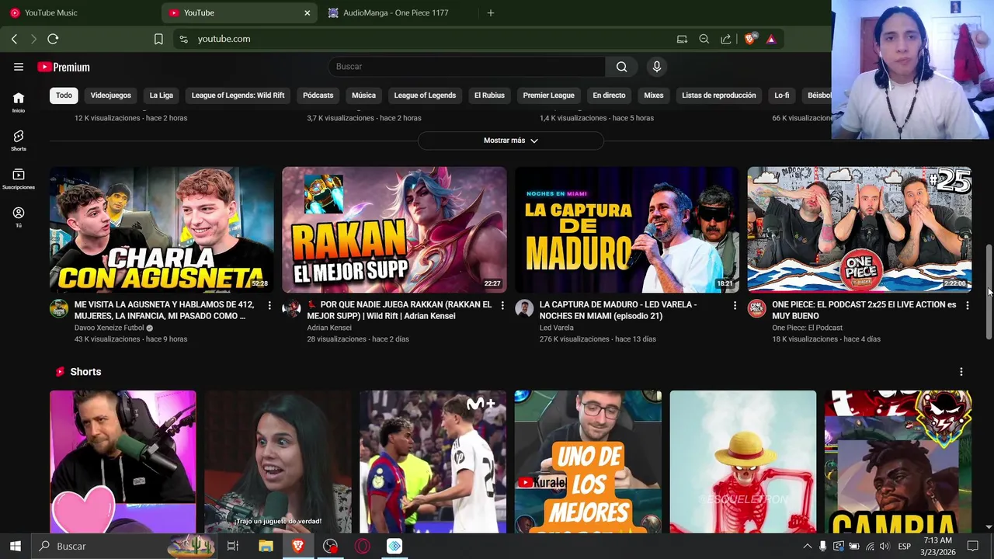994x559 pixels.
Task: Open options menu for Agusneta video
Action: pyautogui.click(x=269, y=306)
